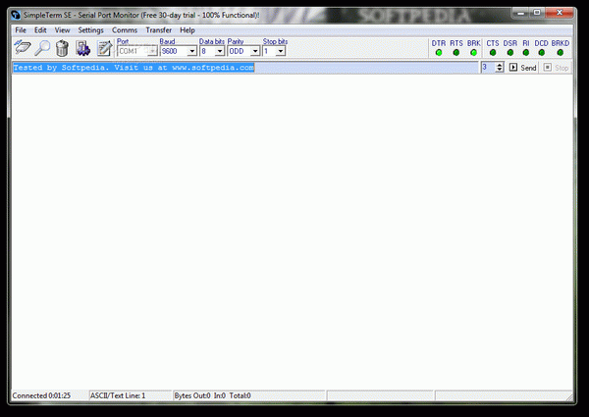Image resolution: width=589 pixels, height=417 pixels.
Task: Minimize the SimpleTerm window
Action: tap(520, 13)
